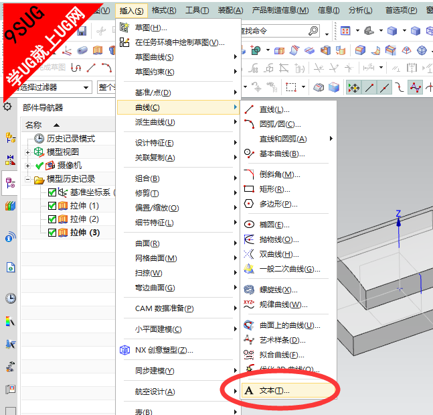This screenshot has width=433, height=415.
Task: Click the rectangle selection dashed-box toolbar icon
Action: [290, 87]
